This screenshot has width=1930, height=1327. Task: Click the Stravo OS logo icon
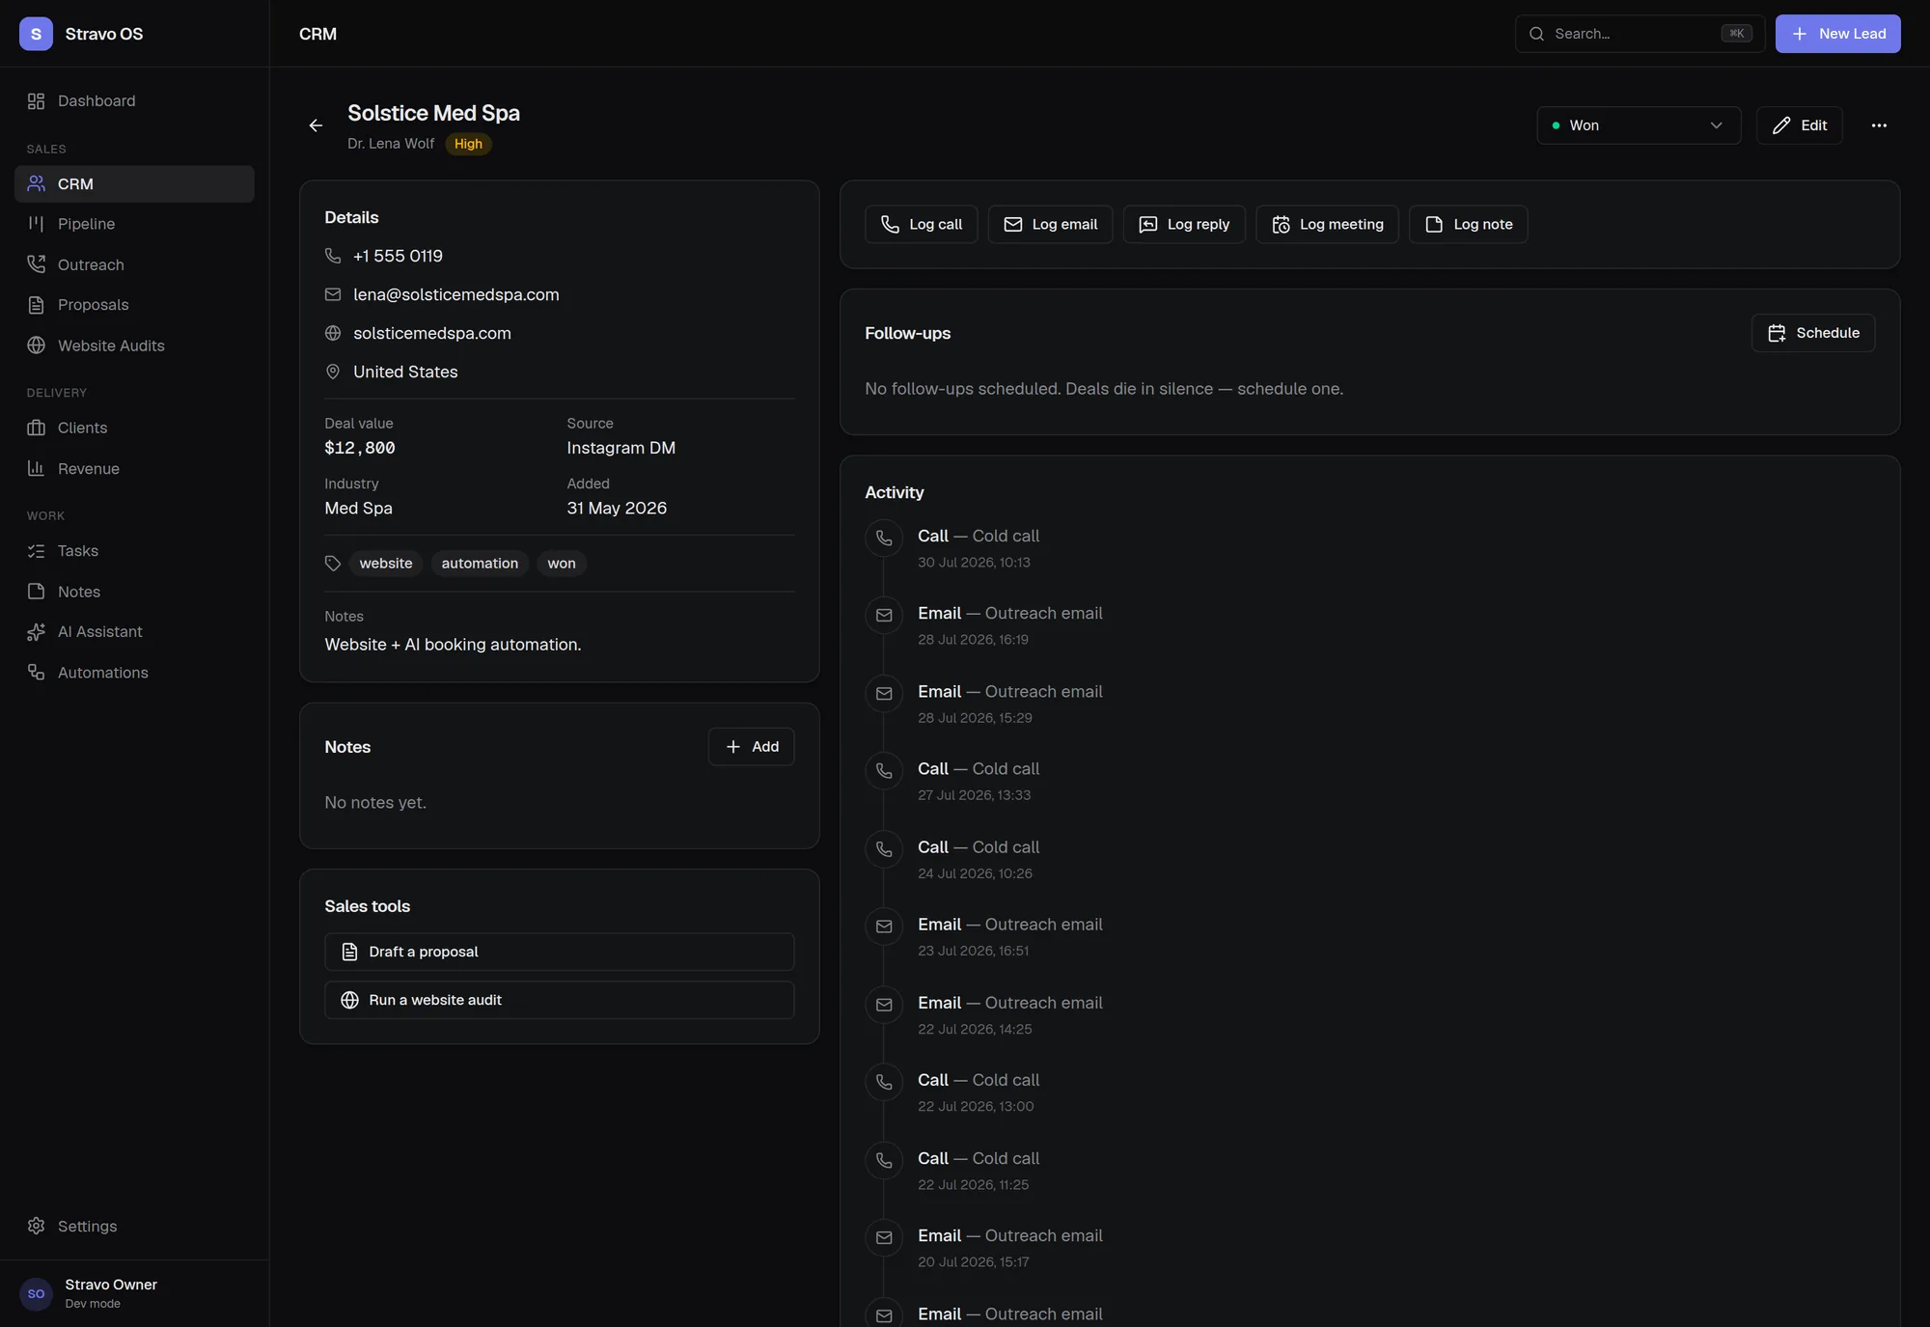36,34
